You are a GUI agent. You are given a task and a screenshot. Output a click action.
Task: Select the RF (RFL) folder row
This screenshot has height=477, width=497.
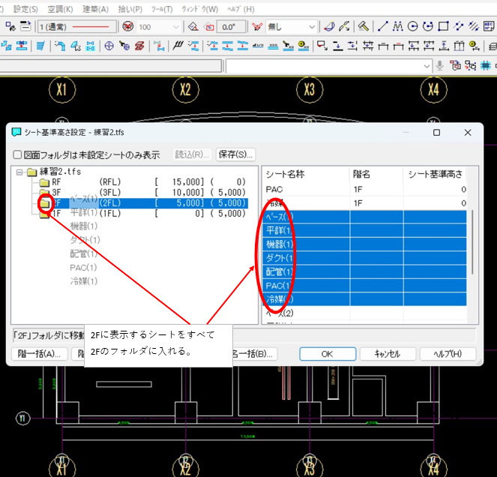pos(142,182)
